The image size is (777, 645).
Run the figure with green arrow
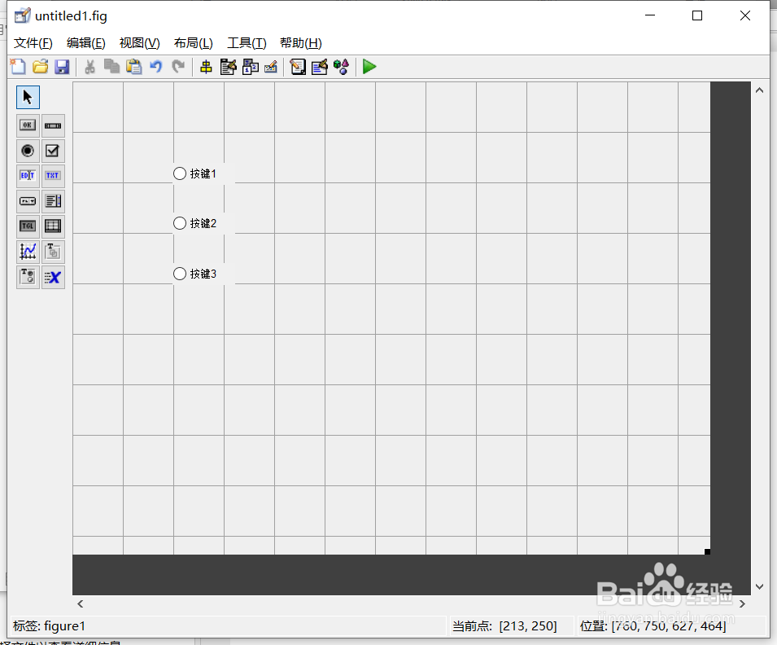369,67
